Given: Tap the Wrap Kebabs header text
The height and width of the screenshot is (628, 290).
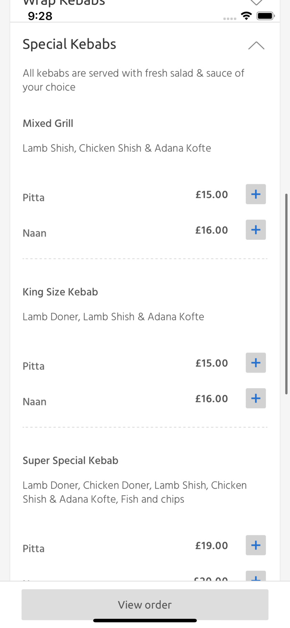Looking at the screenshot, I should pos(64,3).
